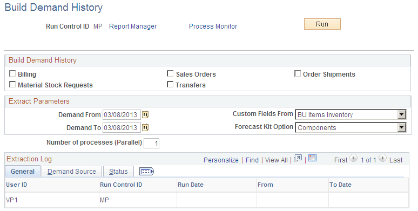Tick the Order Shipments checkbox
This screenshot has height=211, width=418.
pos(298,73)
